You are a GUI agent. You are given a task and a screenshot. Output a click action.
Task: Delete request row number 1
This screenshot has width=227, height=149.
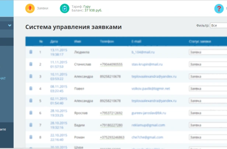coord(31,52)
